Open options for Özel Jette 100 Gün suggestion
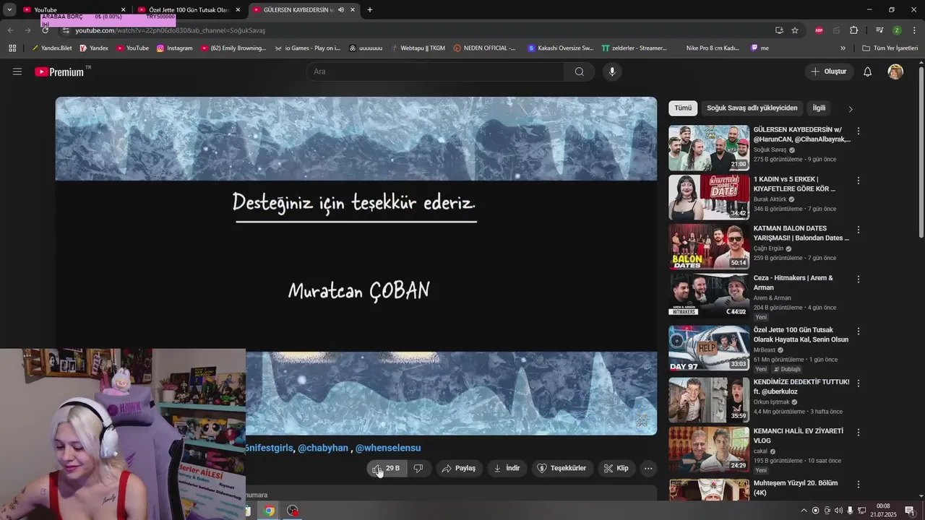This screenshot has width=925, height=520. click(x=858, y=331)
